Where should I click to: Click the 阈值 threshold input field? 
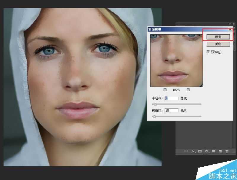coord(171,110)
